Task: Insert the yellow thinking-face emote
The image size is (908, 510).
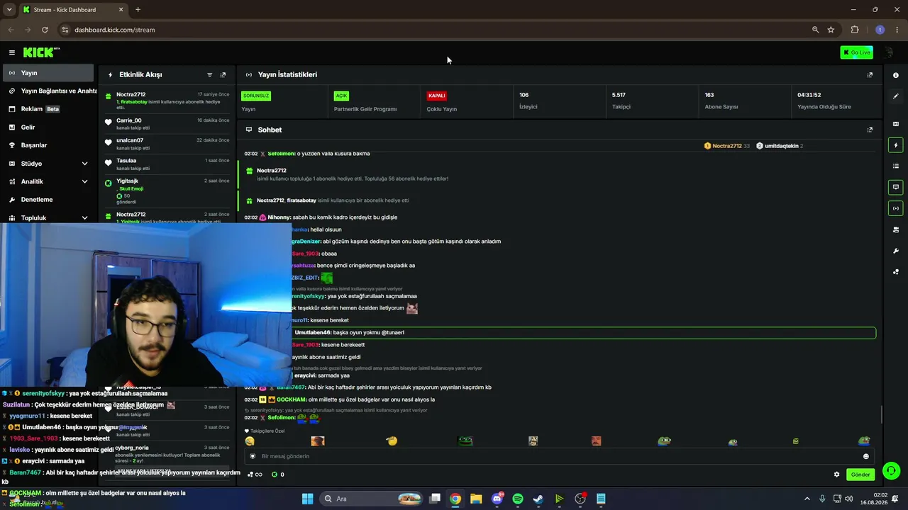Action: 392,441
